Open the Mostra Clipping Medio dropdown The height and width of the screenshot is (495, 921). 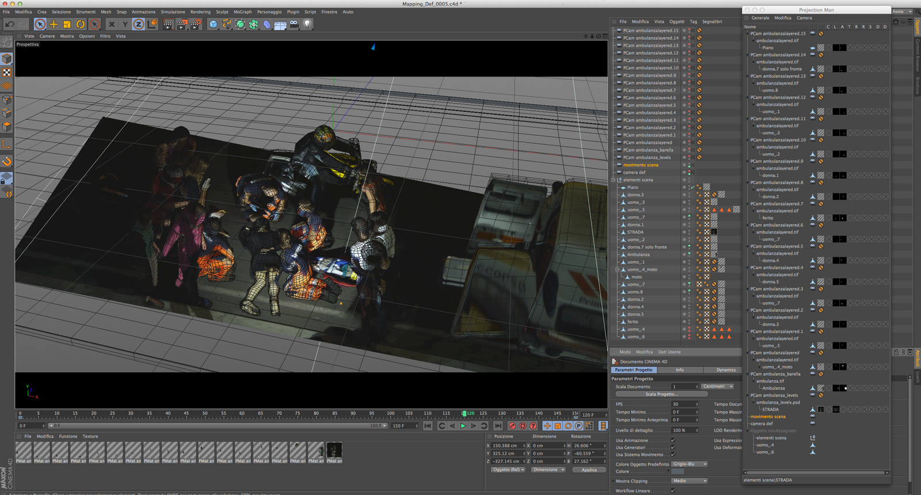pos(689,481)
